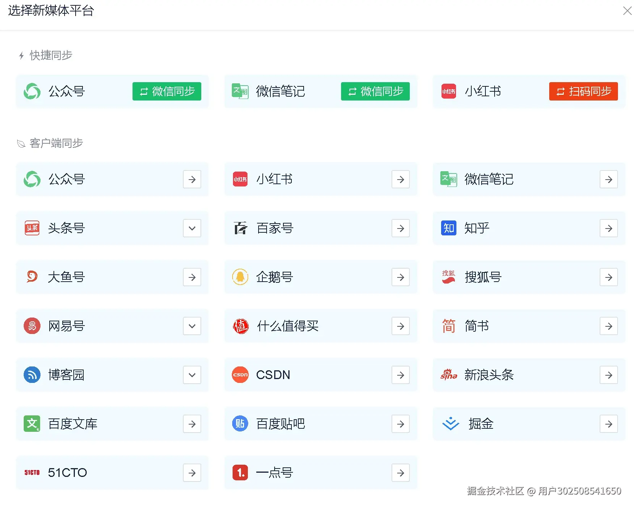Expand the 博客园 dropdown chevron
Screen dimensions: 634x509
[x=192, y=375]
